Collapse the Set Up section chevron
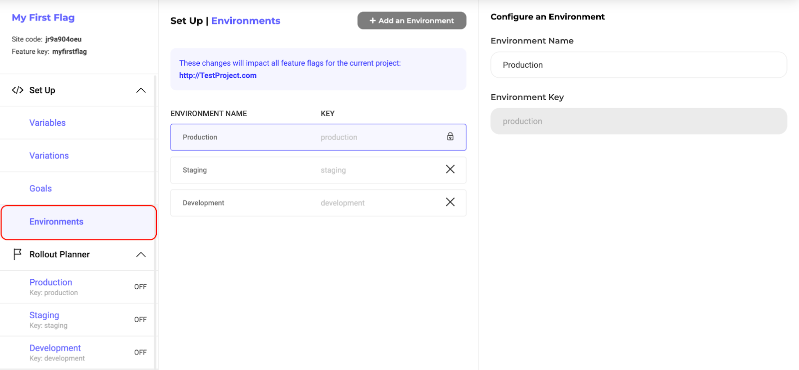Viewport: 799px width, 370px height. coord(141,90)
